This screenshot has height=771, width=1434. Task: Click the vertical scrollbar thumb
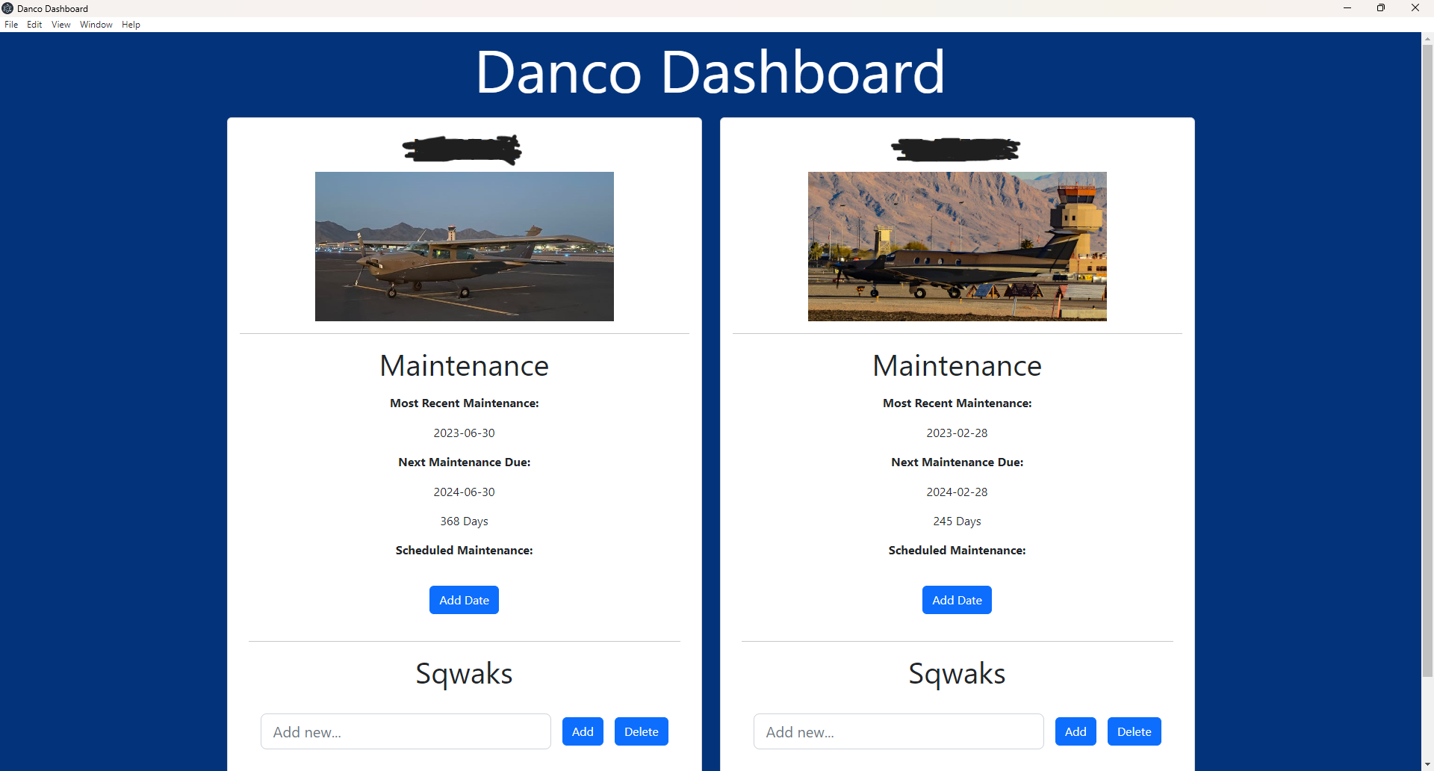click(1427, 359)
